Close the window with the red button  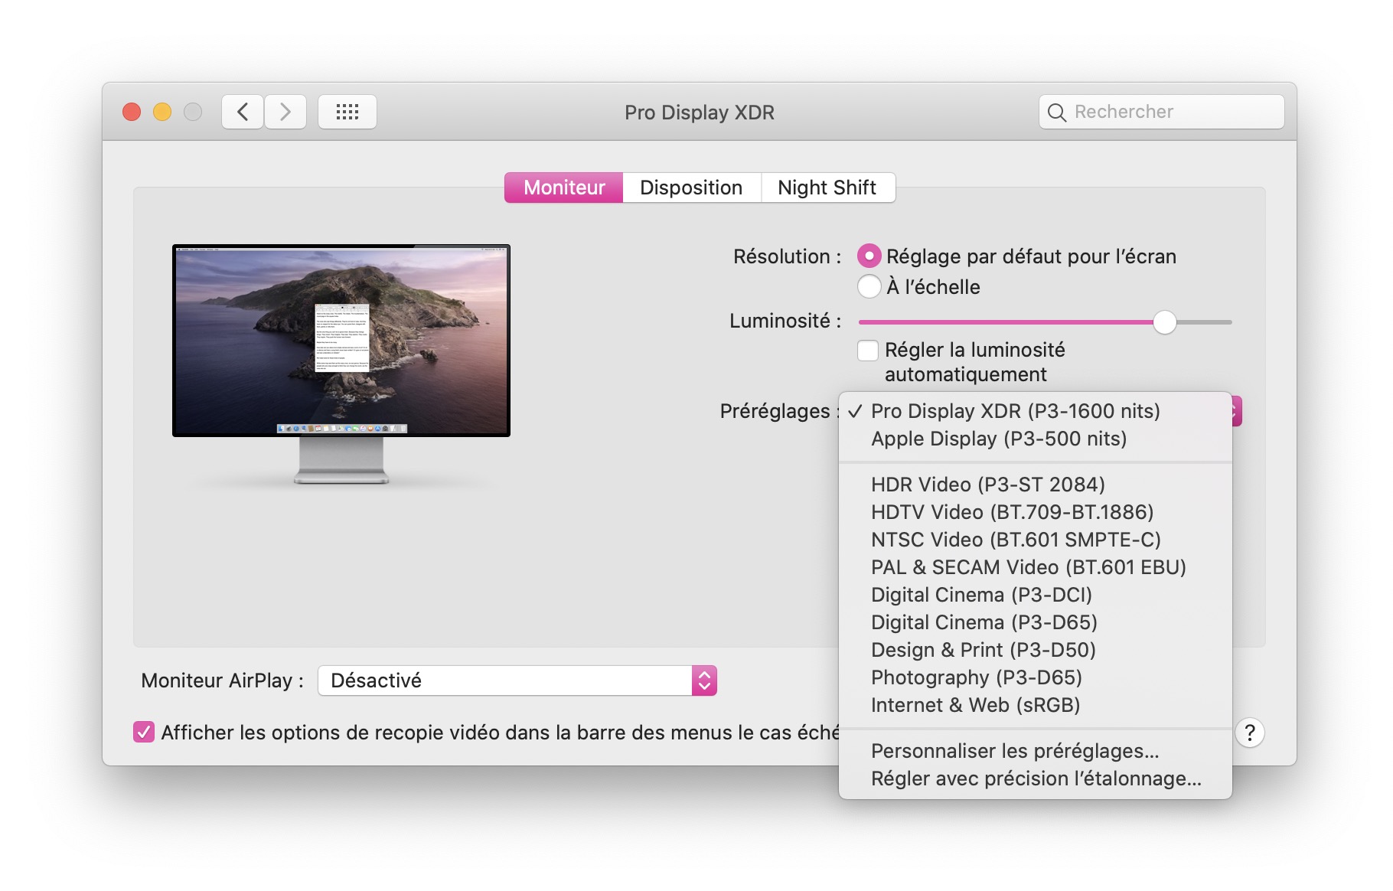coord(132,112)
